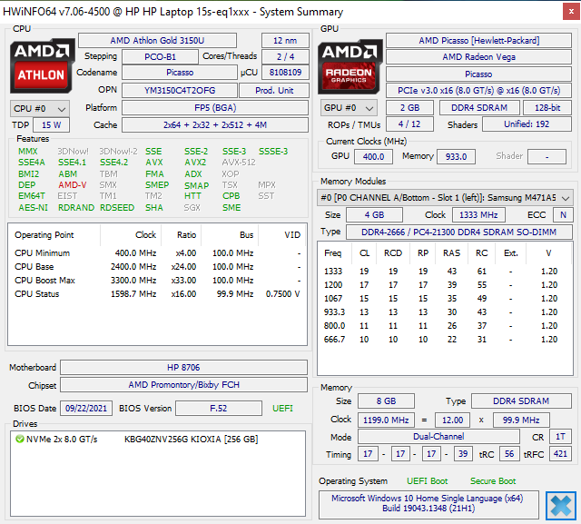Screen dimensions: 581x524
Task: Click the FP5 (BGA) platform field
Action: (215, 108)
